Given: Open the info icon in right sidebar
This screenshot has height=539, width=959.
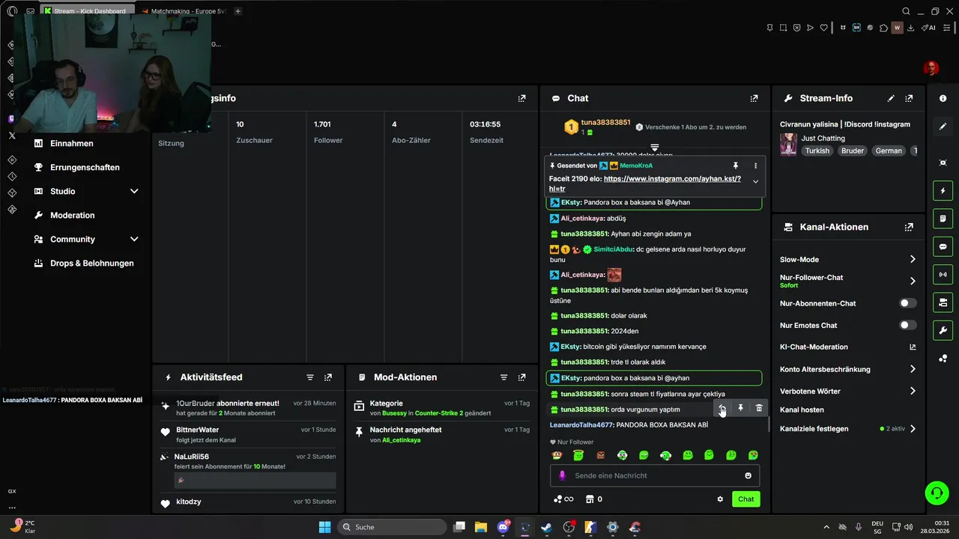Looking at the screenshot, I should tap(943, 99).
